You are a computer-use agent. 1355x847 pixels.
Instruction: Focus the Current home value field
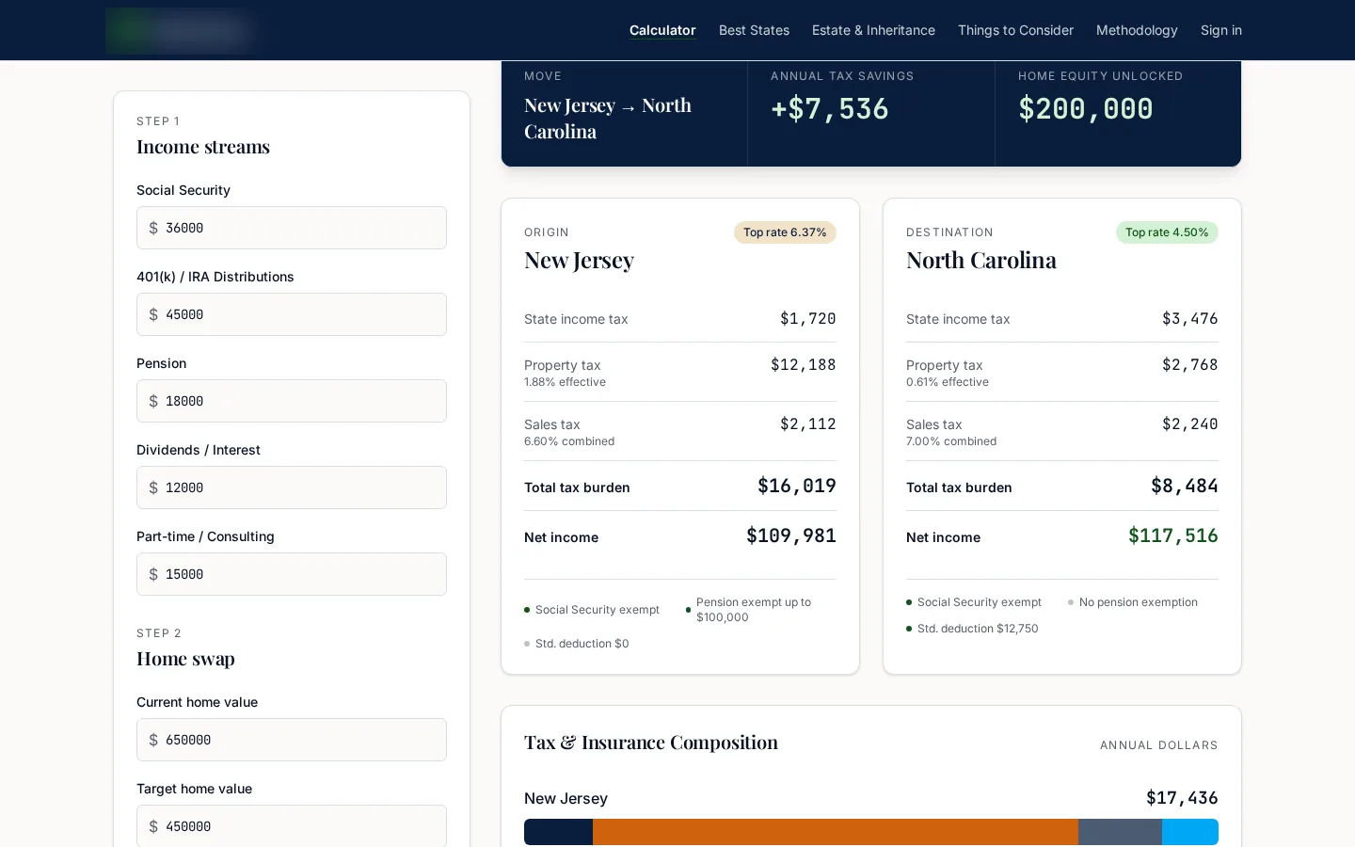point(292,740)
